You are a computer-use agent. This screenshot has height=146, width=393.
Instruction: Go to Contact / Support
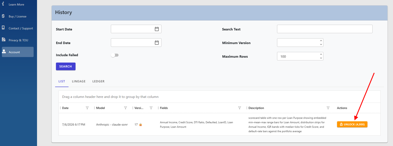18,28
